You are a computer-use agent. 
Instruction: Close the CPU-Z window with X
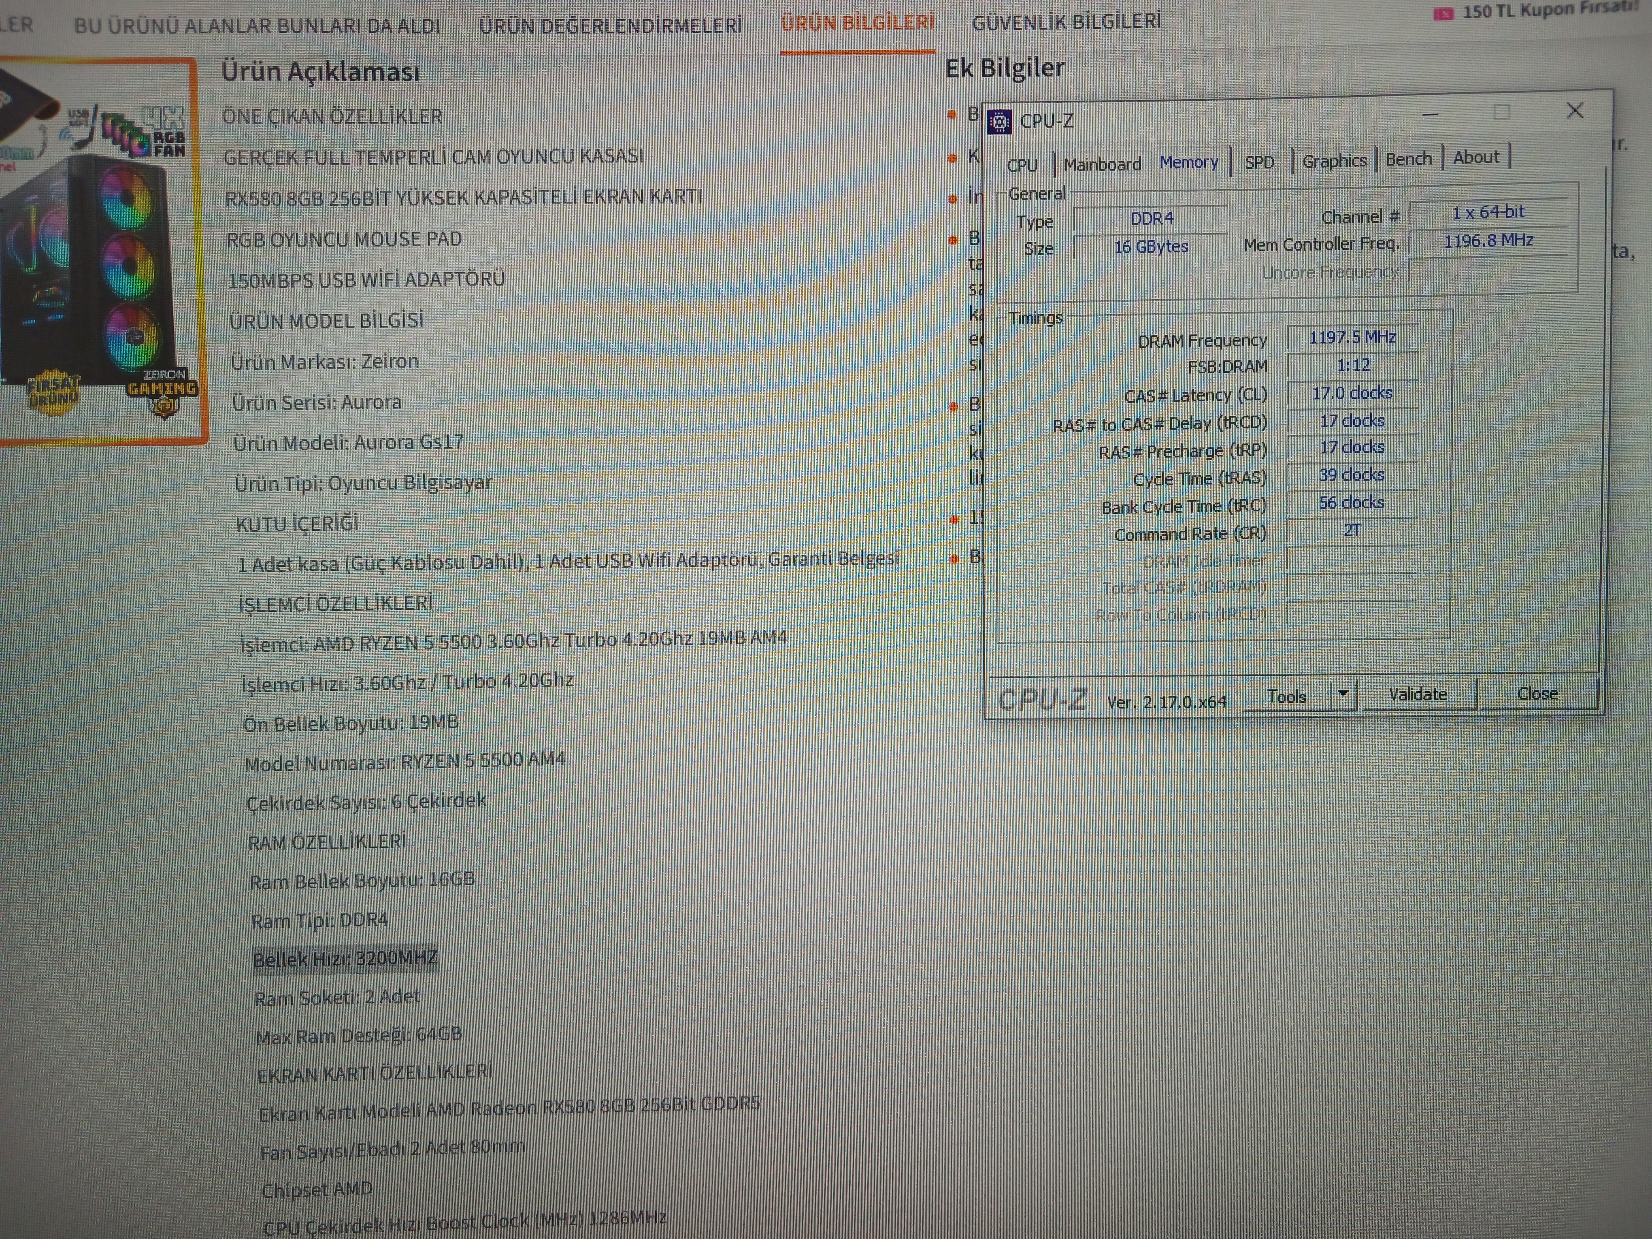pyautogui.click(x=1574, y=111)
